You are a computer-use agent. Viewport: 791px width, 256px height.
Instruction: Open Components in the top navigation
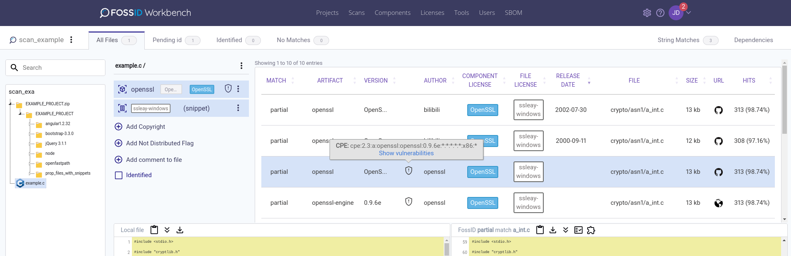coord(392,13)
